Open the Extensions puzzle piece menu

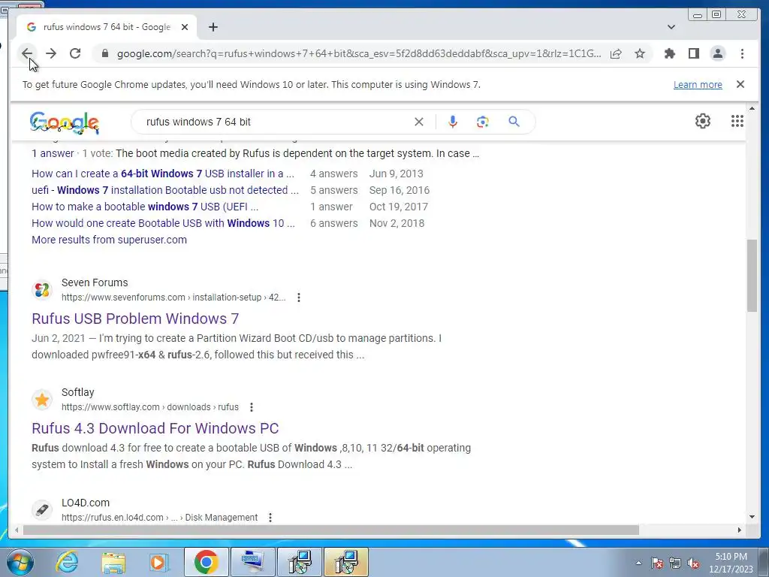(669, 53)
